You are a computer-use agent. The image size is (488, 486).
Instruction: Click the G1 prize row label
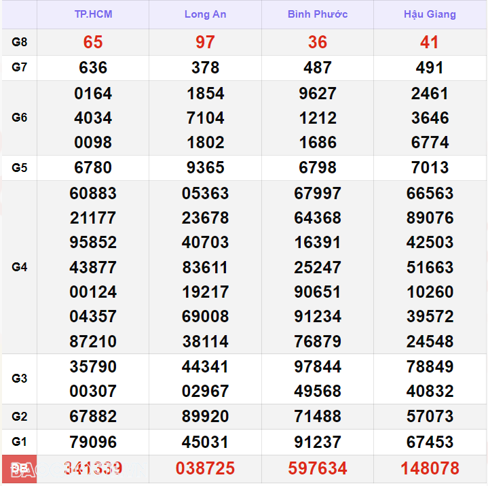pyautogui.click(x=20, y=442)
